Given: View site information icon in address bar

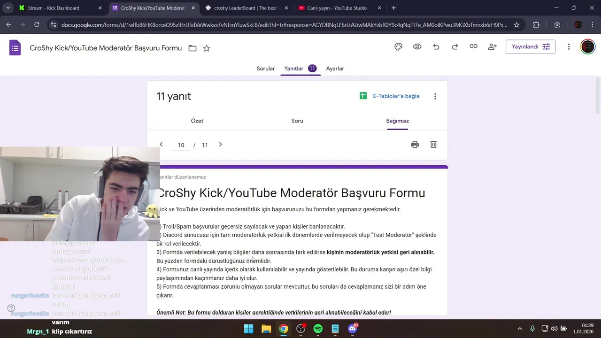Looking at the screenshot, I should [54, 25].
